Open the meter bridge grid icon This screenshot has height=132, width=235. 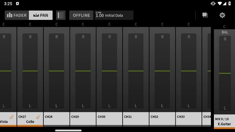click(x=61, y=15)
